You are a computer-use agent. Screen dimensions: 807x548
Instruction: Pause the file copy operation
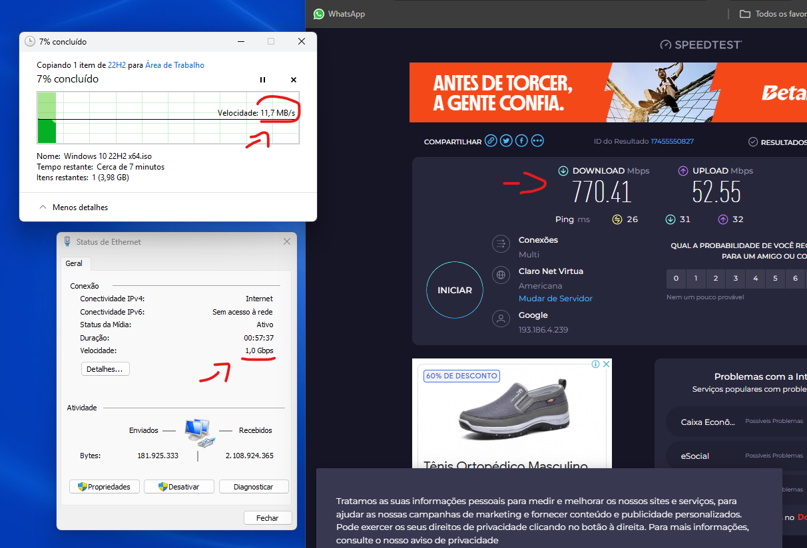(262, 80)
